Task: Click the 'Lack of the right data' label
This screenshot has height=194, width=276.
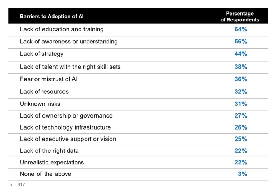Action: coord(49,151)
